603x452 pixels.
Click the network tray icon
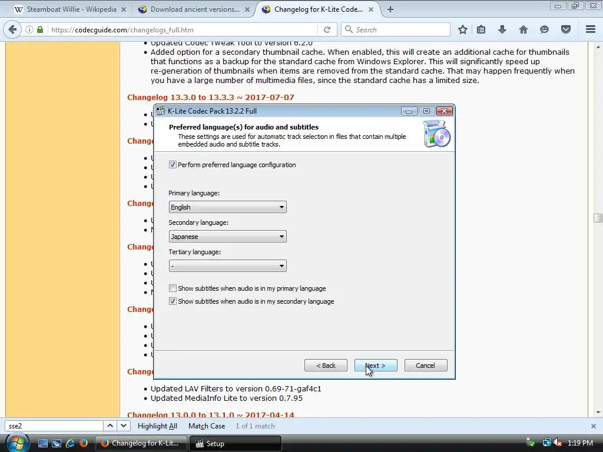pos(546,443)
